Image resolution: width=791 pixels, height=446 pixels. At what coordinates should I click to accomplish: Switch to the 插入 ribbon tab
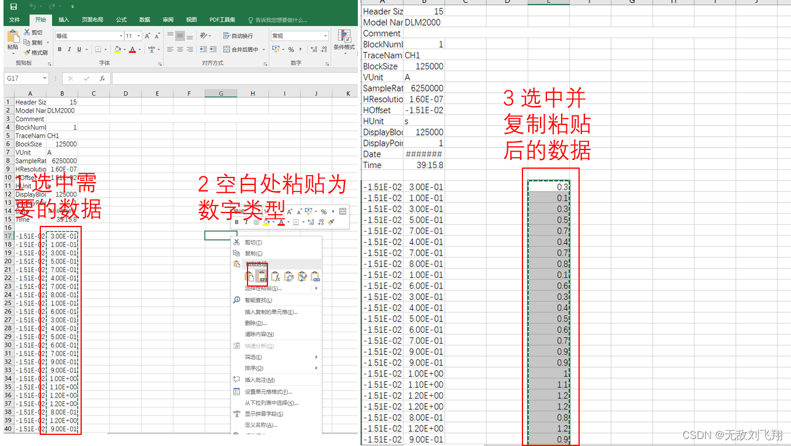click(x=64, y=19)
